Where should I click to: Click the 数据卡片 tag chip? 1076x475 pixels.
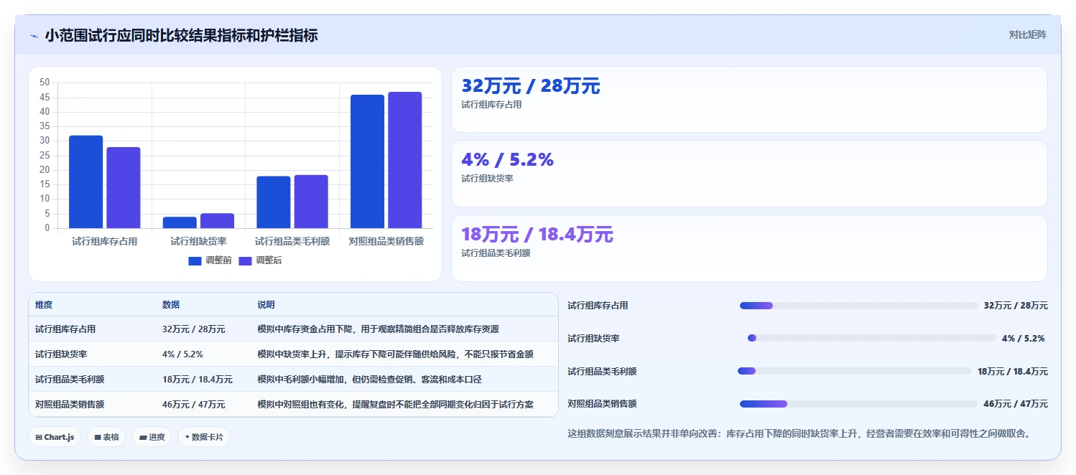tap(204, 437)
